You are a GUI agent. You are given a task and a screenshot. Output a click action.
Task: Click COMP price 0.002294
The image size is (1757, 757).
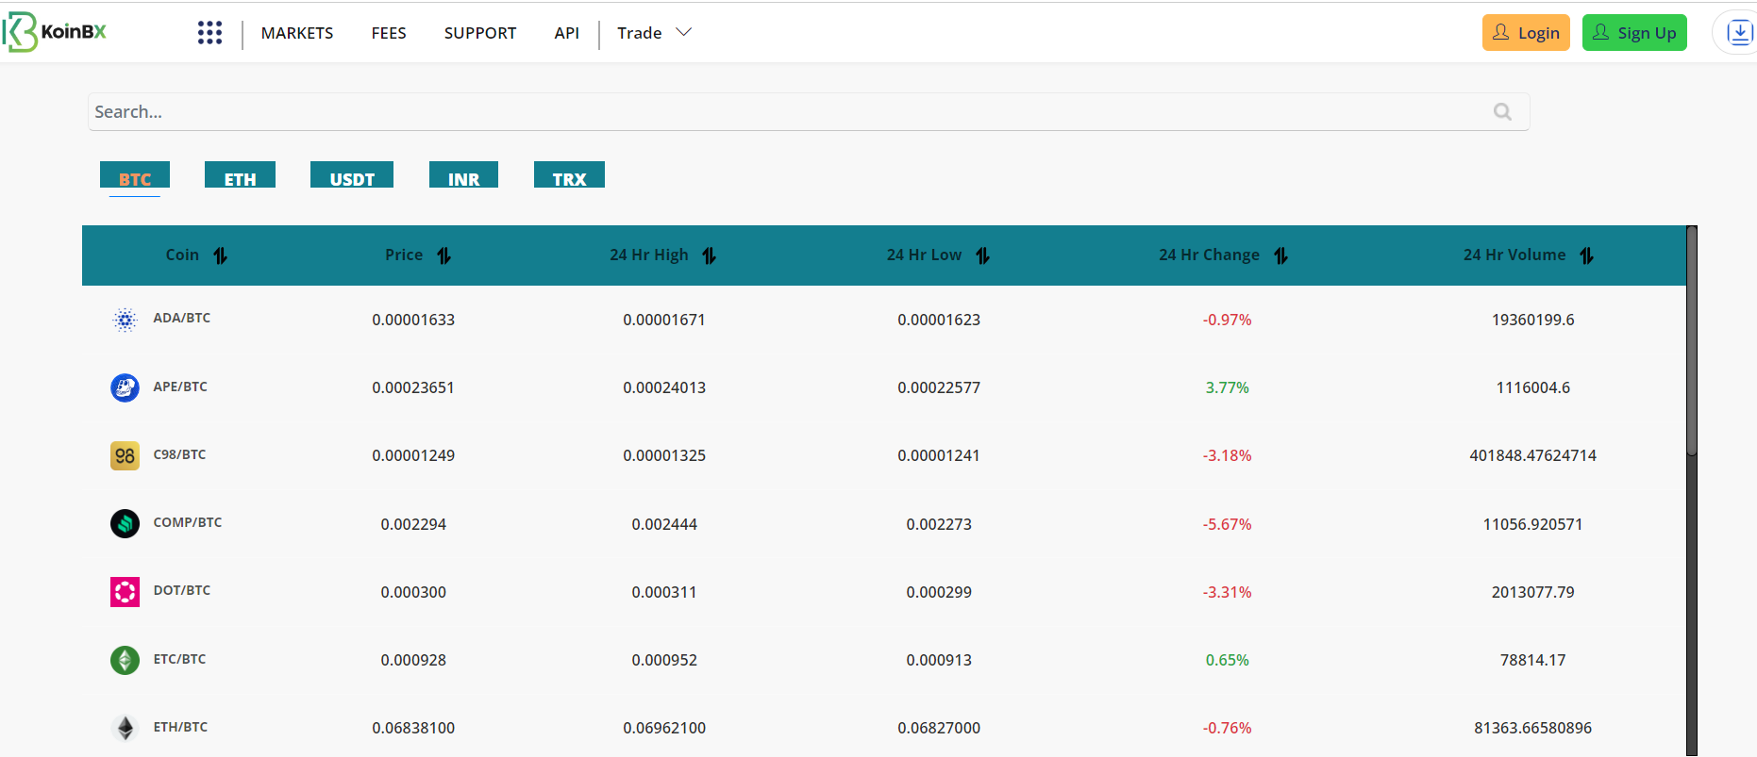point(413,524)
